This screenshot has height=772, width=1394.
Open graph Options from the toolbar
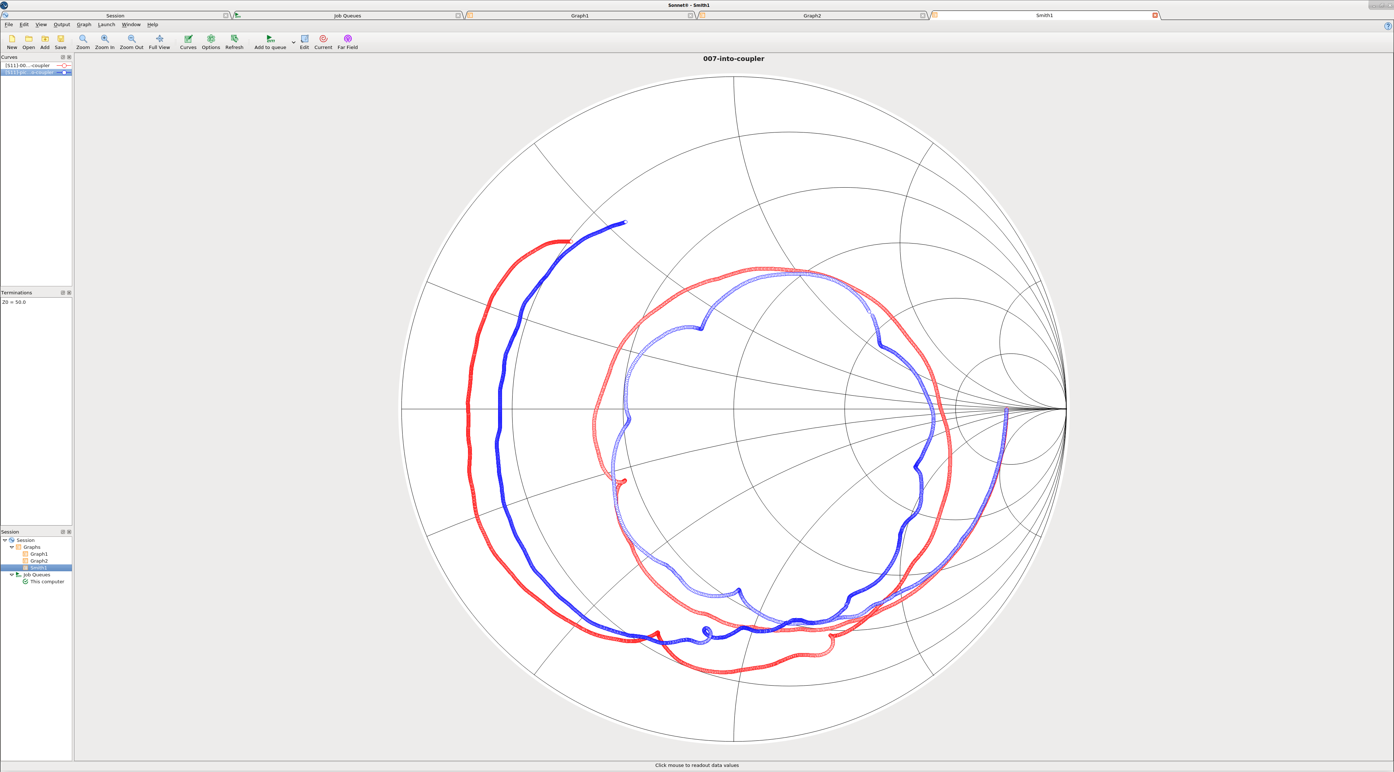(x=211, y=42)
